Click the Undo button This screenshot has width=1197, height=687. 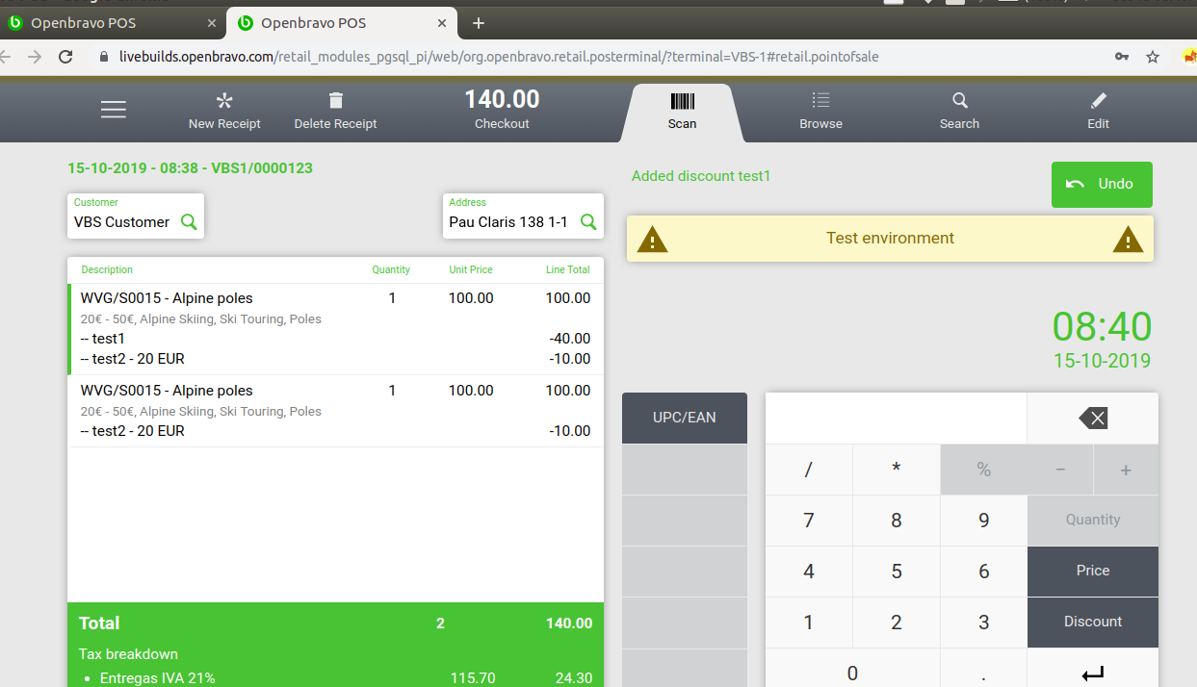(x=1102, y=184)
